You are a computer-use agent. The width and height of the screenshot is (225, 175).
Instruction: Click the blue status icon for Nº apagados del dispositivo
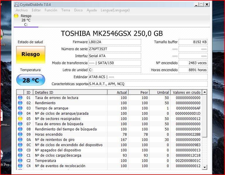tap(20, 150)
